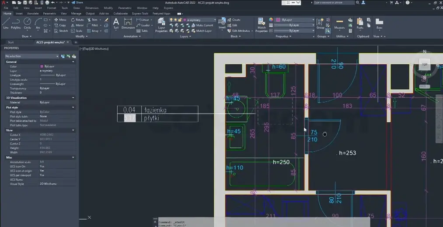Click the Paste clipboard icon
443x227 pixels.
point(360,24)
